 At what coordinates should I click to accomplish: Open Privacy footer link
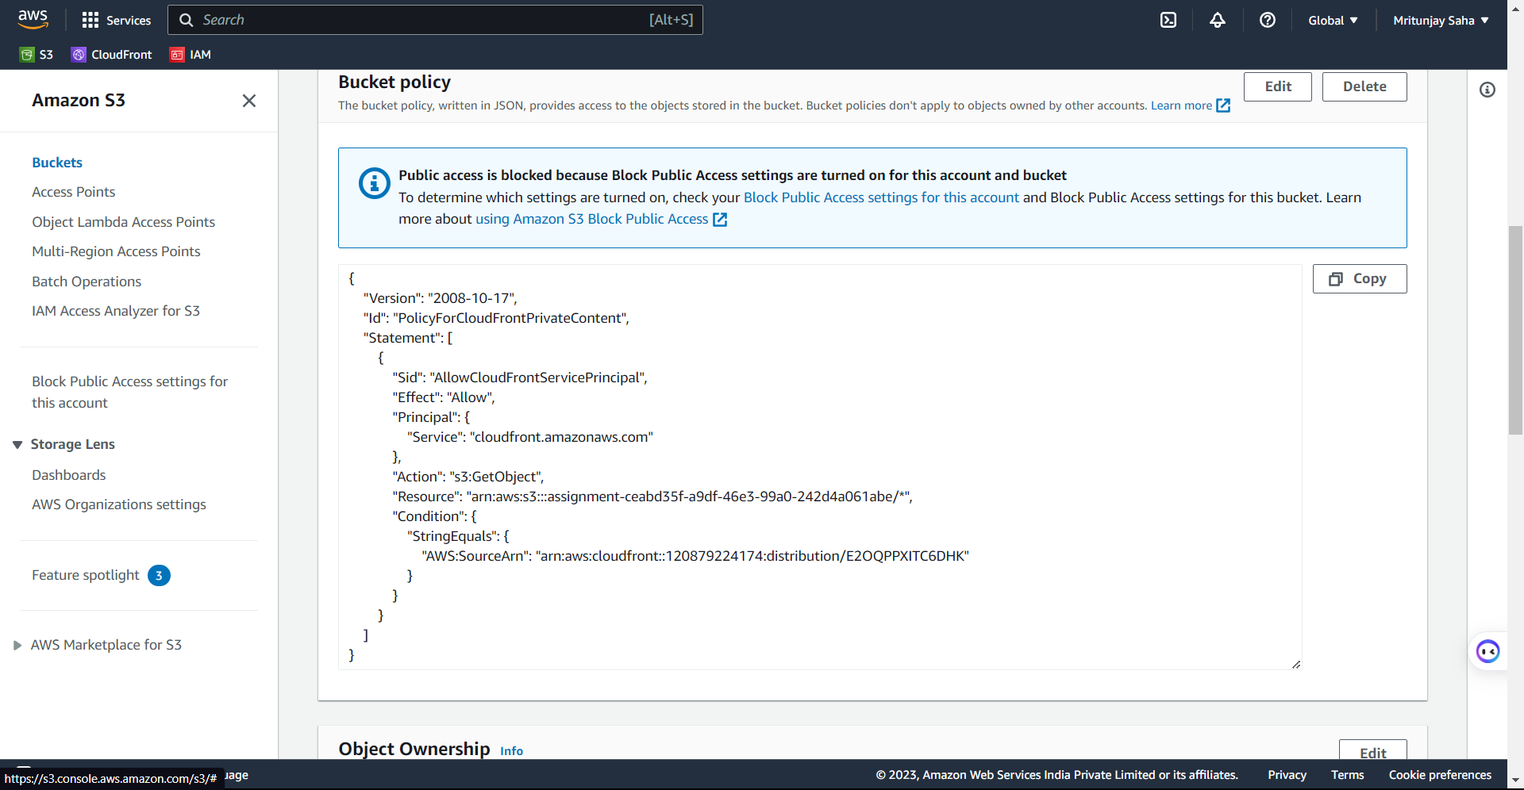(x=1287, y=775)
